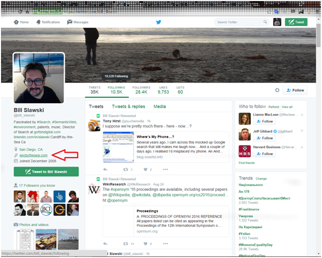Open the Lists 60 stat
Screen dimensions: 322x258
[180, 90]
